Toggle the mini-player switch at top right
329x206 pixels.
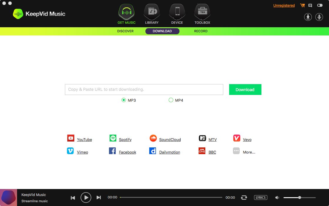coord(320,6)
